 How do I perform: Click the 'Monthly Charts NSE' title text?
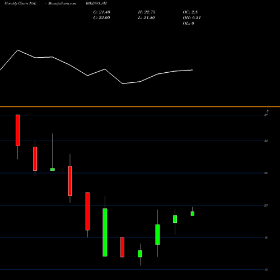click(x=20, y=3)
